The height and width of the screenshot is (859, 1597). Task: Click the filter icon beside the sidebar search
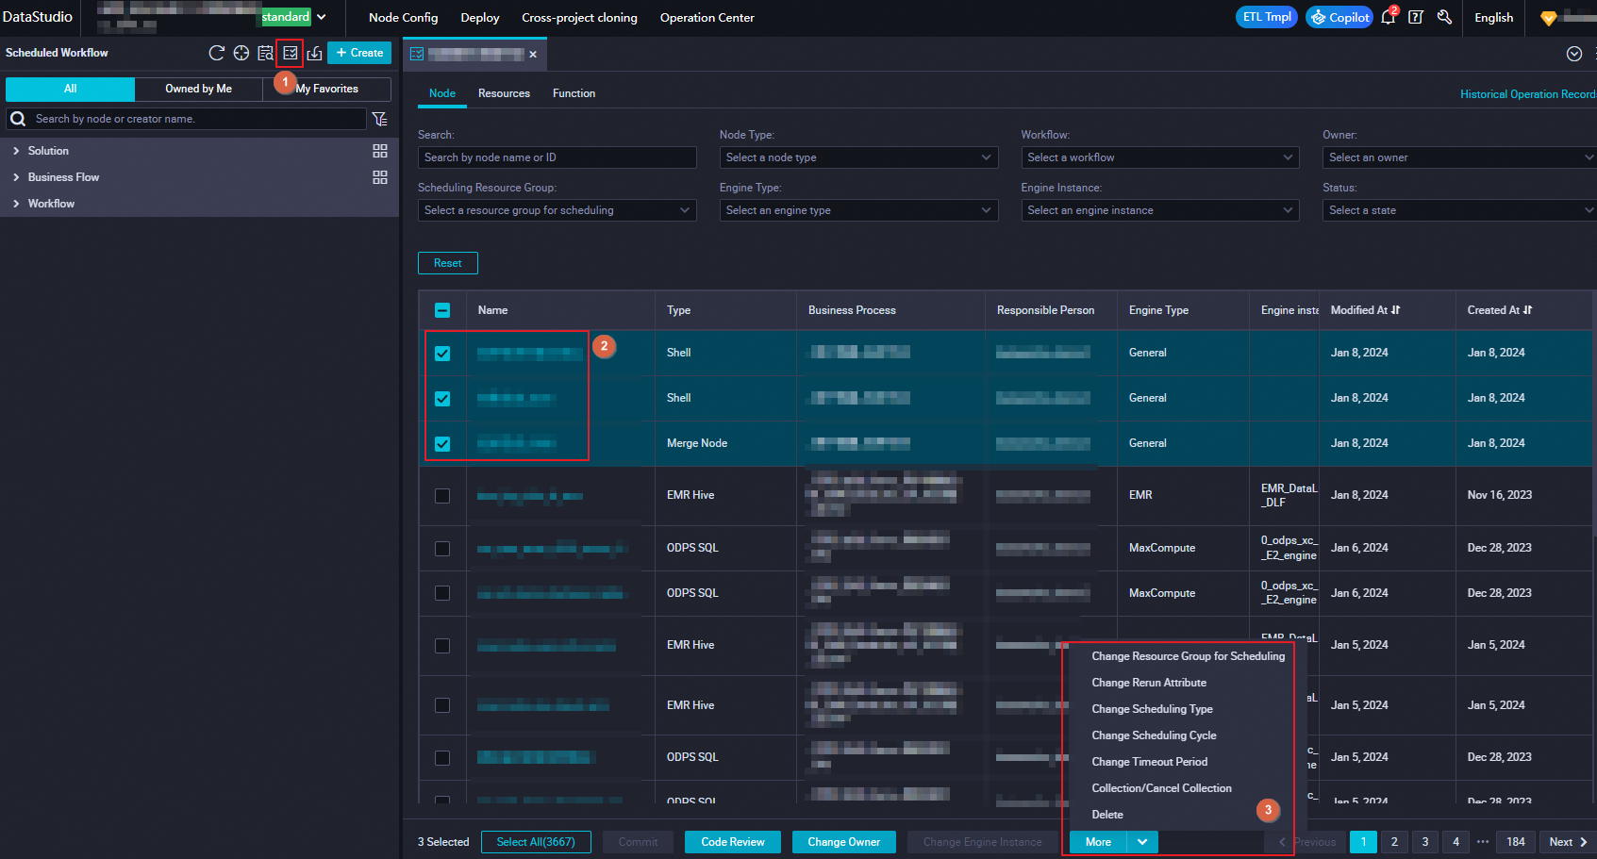(x=379, y=119)
